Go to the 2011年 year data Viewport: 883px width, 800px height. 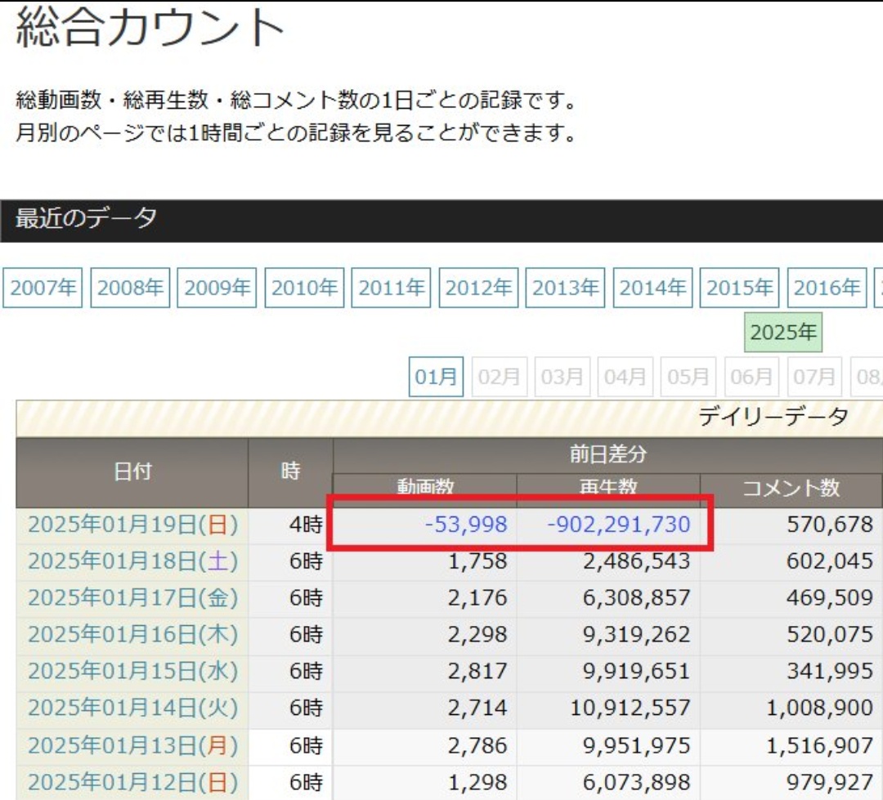coord(391,288)
